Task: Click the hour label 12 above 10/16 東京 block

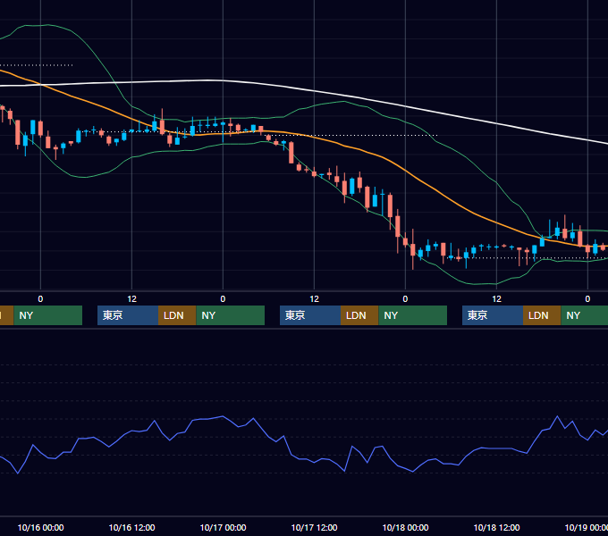Action: (x=131, y=299)
